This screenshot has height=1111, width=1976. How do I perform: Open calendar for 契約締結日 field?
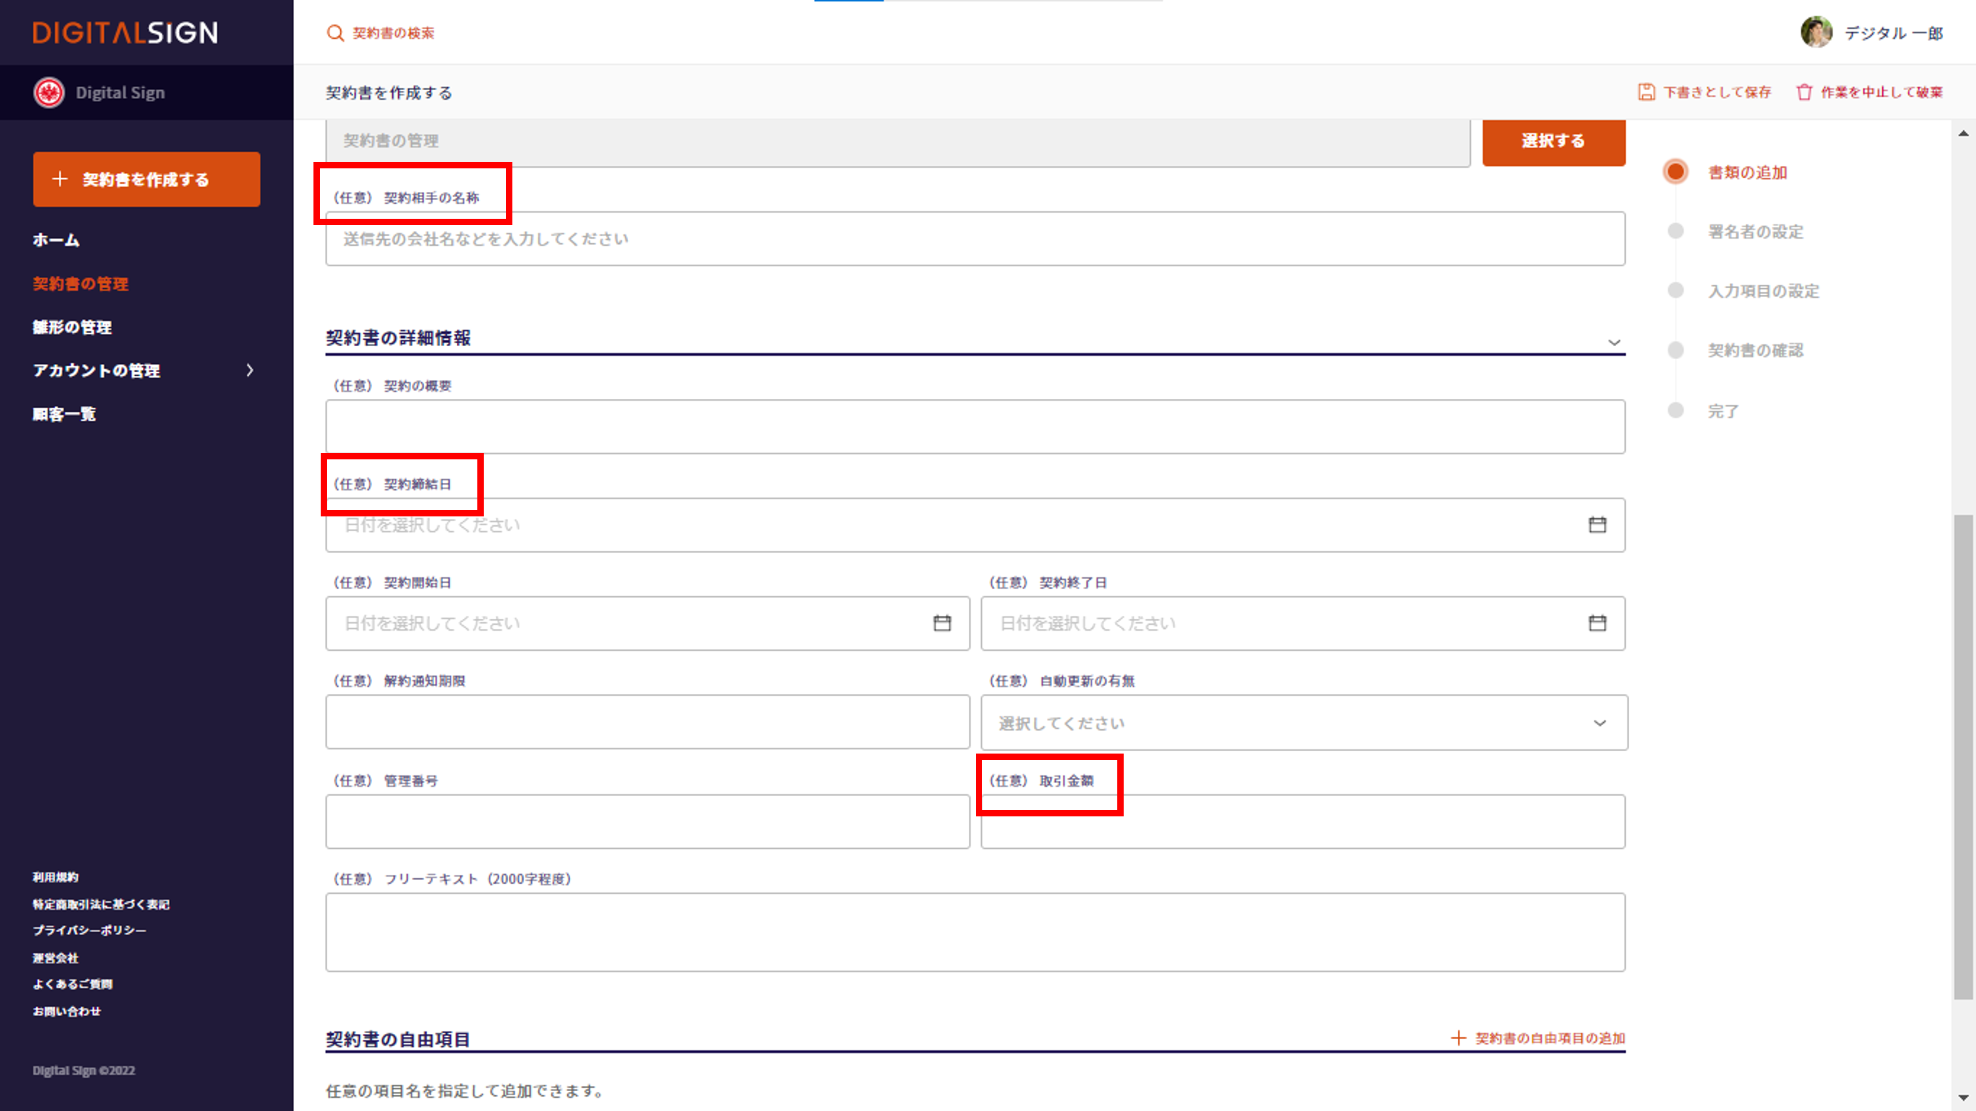(x=1597, y=525)
